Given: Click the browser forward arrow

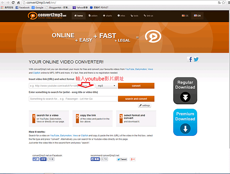Looking at the screenshot, I should (x=8, y=3).
